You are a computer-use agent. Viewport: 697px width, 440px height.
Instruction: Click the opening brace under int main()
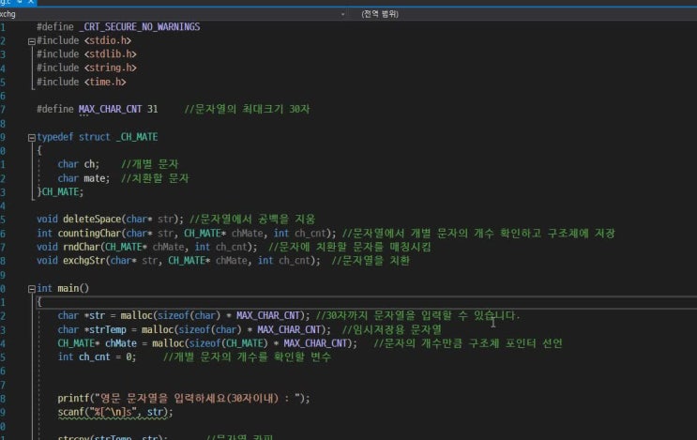click(x=39, y=302)
